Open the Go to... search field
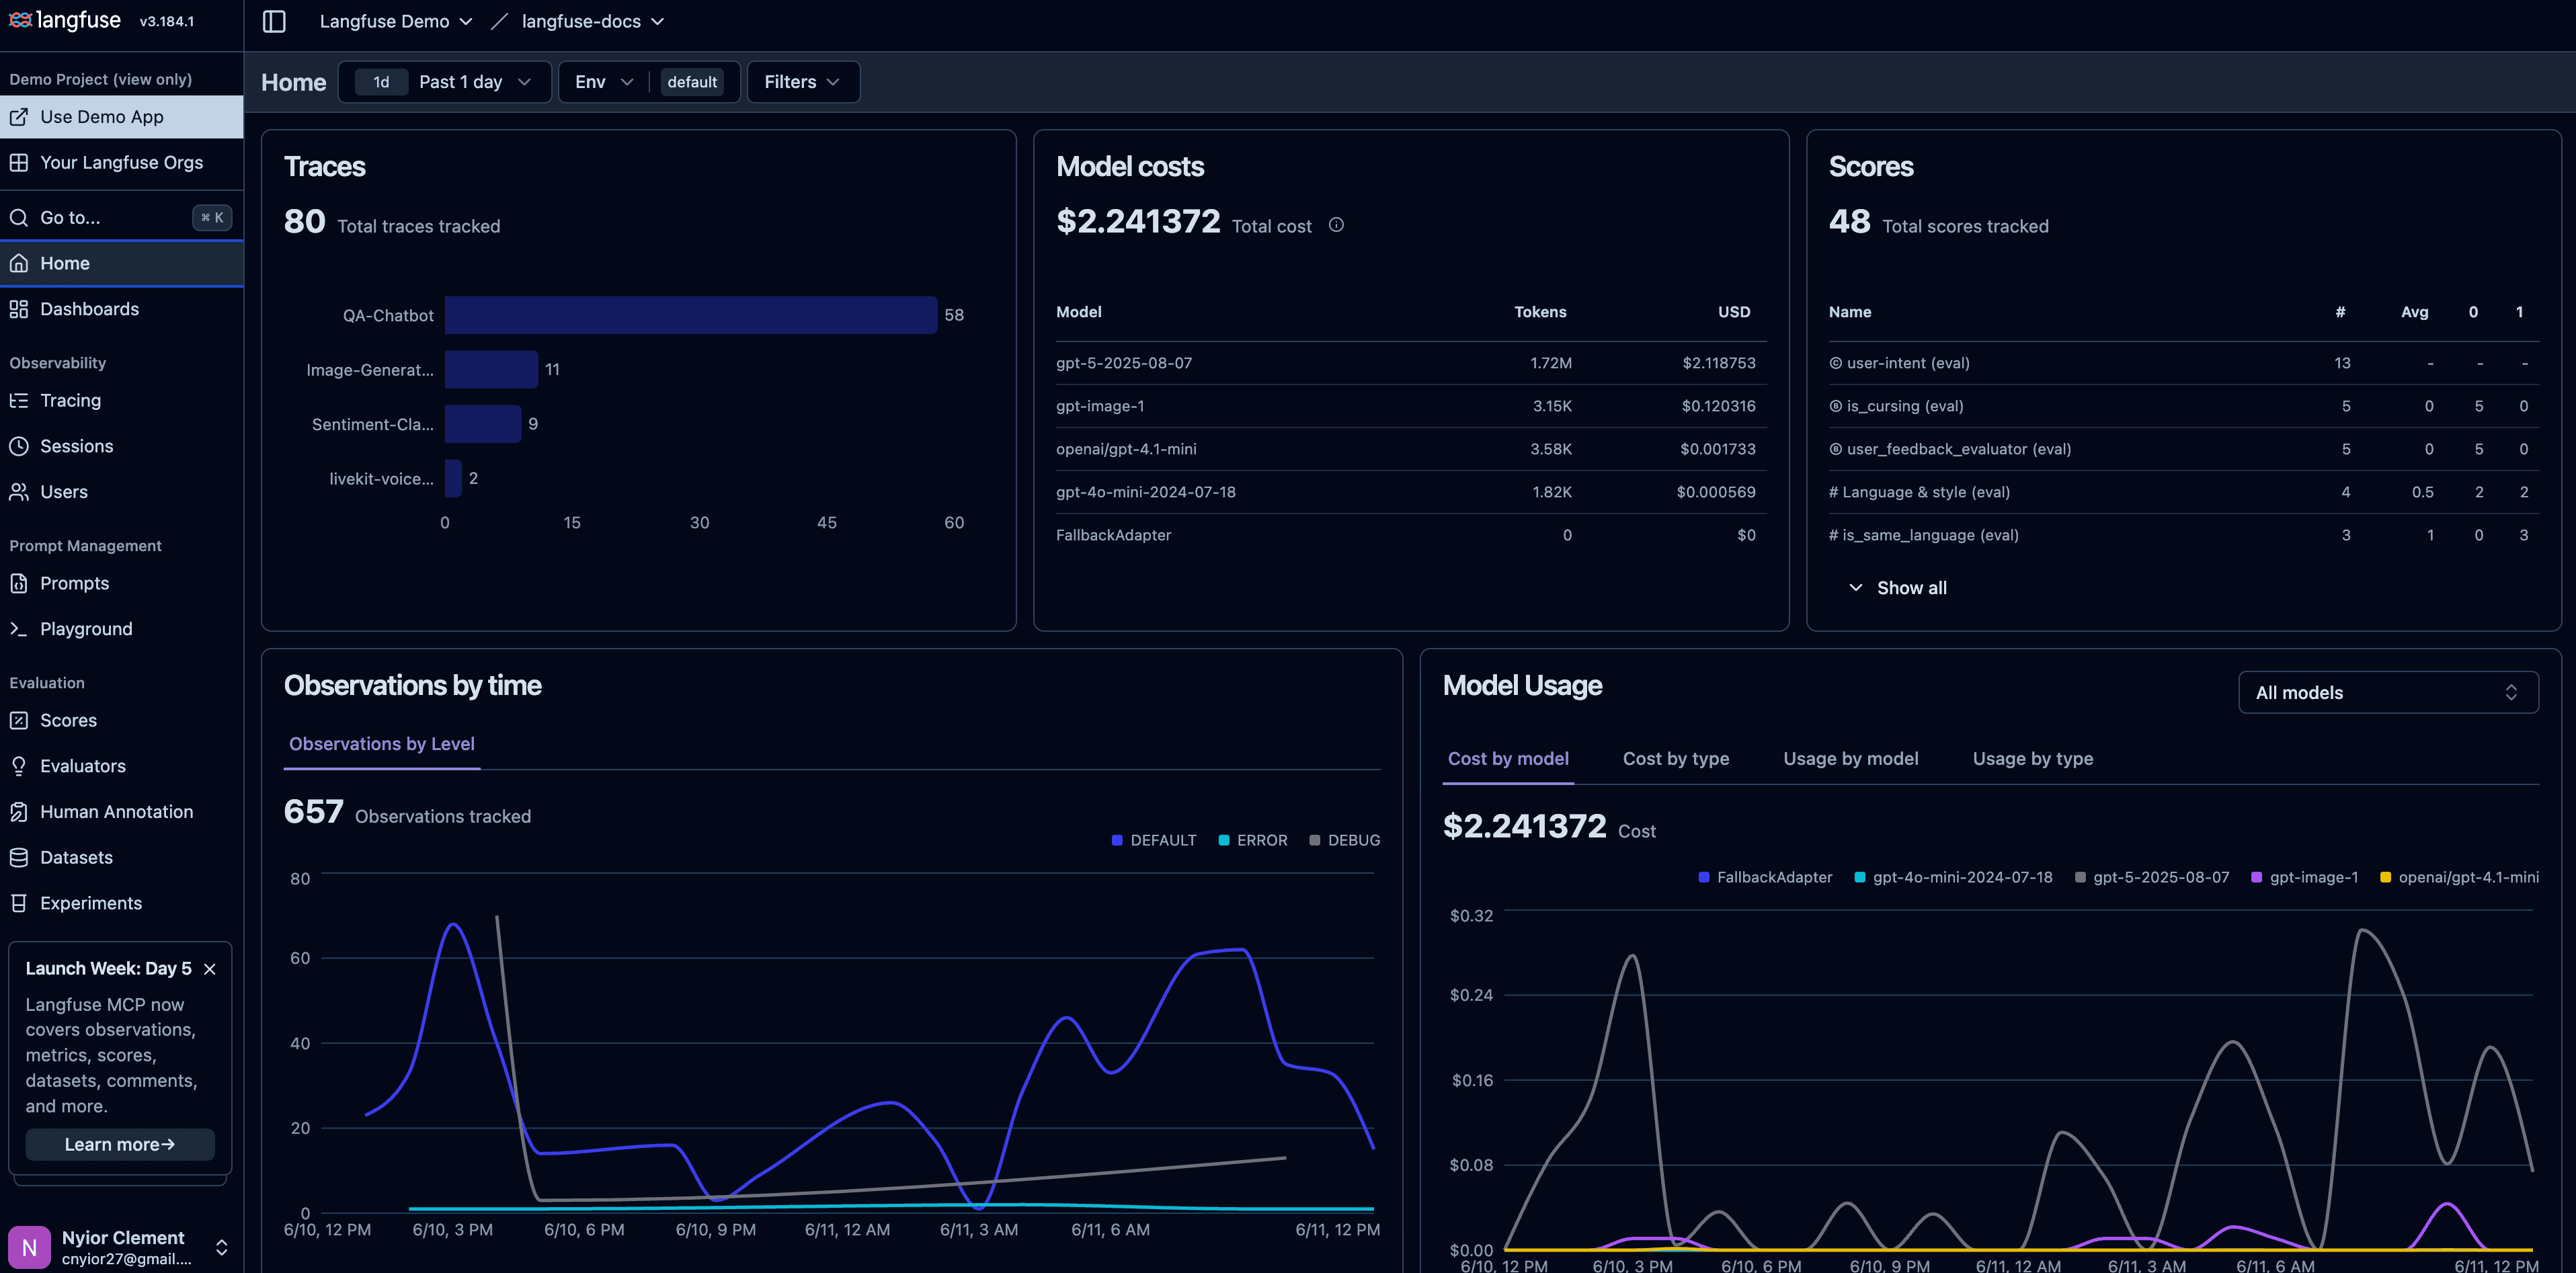This screenshot has height=1273, width=2576. click(x=121, y=217)
